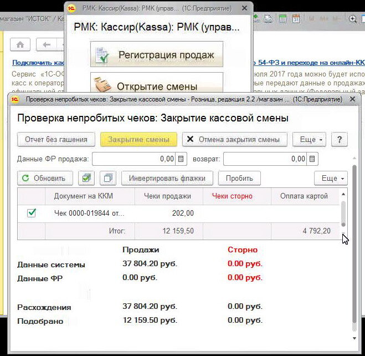Click the form's scroll-down arrow at bottom
The width and height of the screenshot is (365, 356).
(354, 338)
